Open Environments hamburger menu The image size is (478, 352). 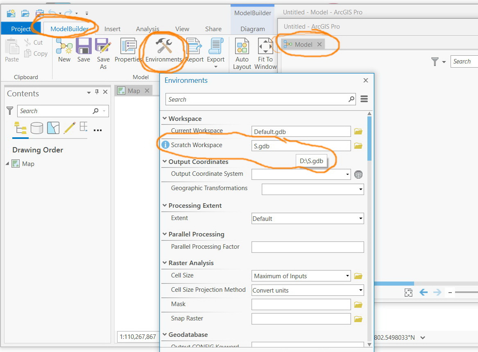pos(364,99)
